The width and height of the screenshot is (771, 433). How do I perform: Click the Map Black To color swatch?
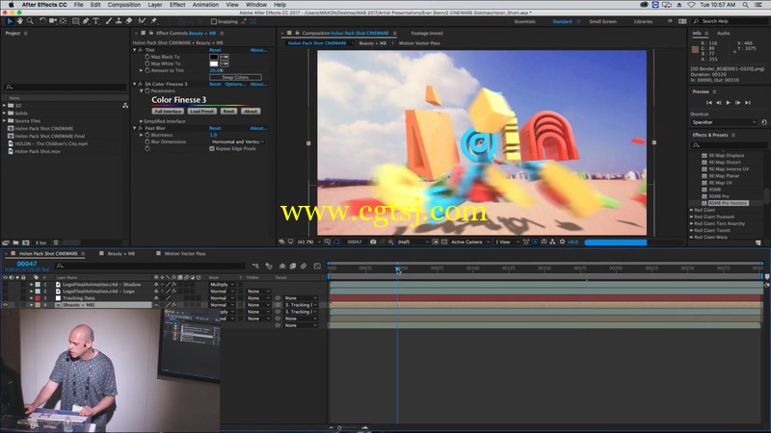(x=213, y=57)
